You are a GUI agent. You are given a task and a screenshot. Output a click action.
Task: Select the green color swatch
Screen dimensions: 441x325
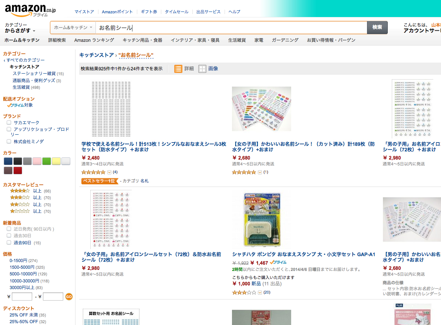pos(46,161)
